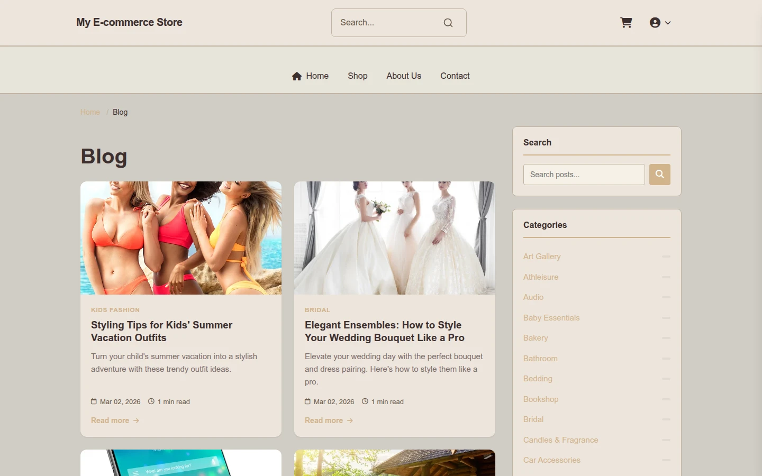Open the Athleisure category
The width and height of the screenshot is (762, 476).
point(541,277)
